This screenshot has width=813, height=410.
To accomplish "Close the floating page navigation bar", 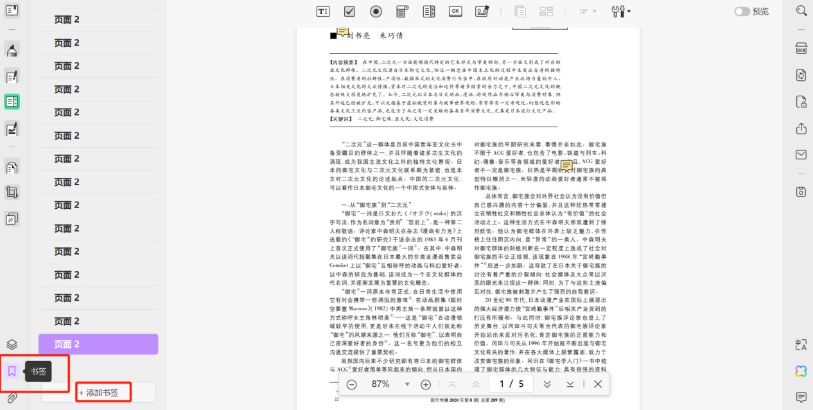I will tap(597, 384).
